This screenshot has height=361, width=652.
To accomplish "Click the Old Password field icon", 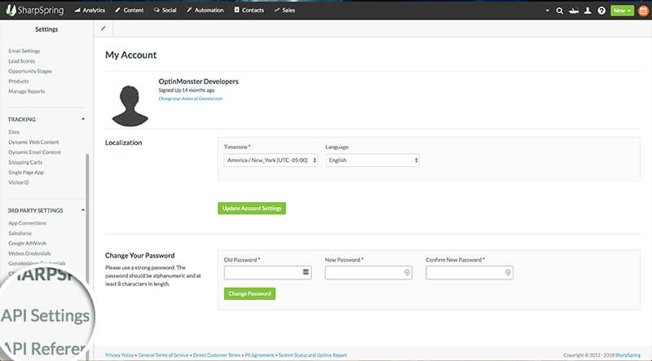I will point(306,272).
